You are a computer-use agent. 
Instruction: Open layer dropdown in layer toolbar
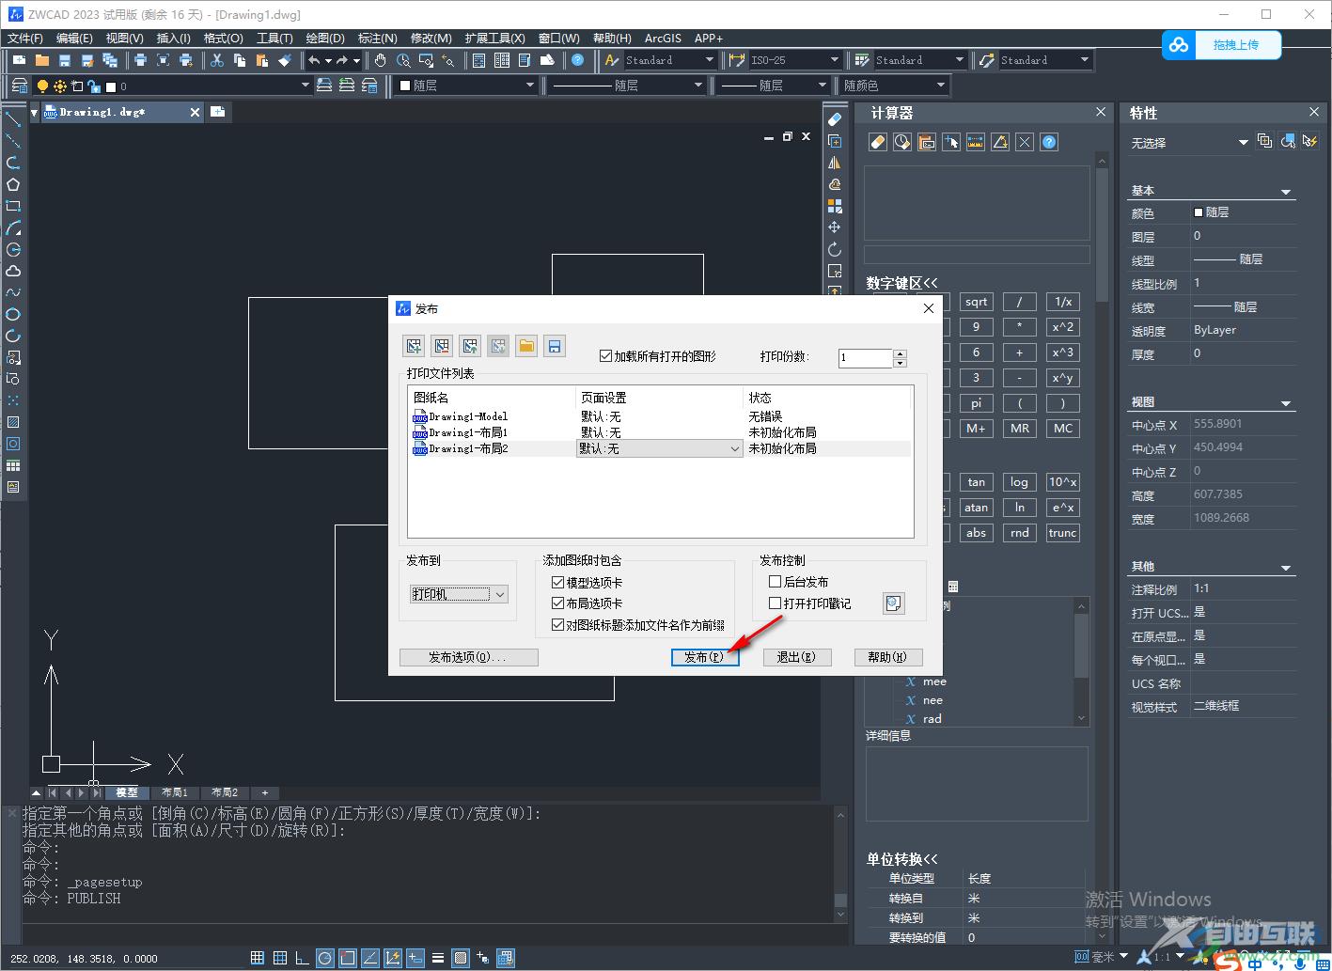(173, 86)
